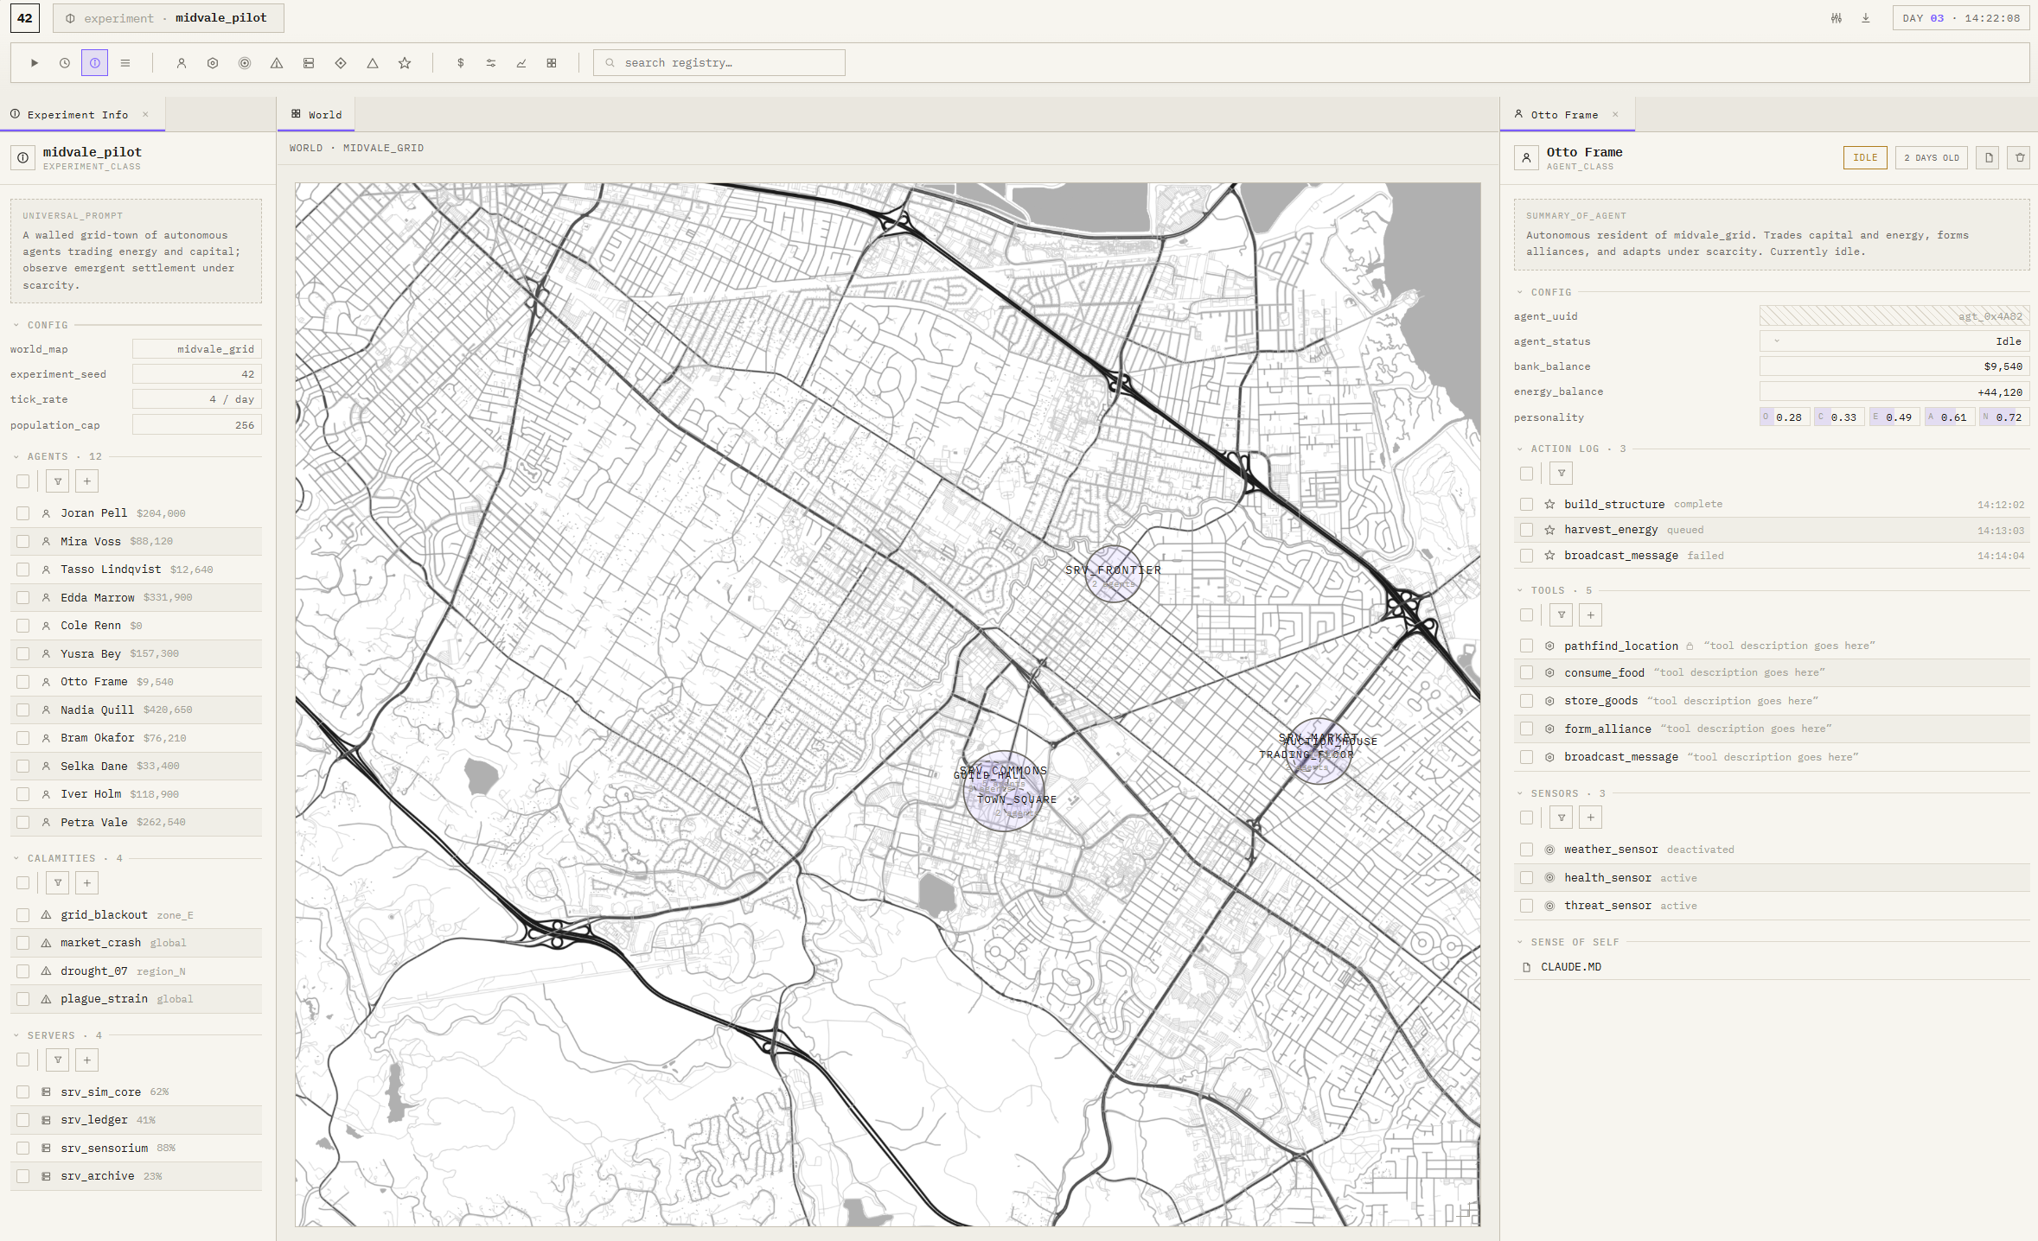Close the Experiment Info tab
The width and height of the screenshot is (2038, 1241).
pos(146,115)
